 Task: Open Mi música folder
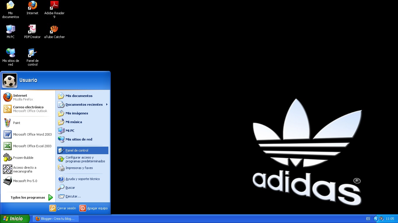tap(83, 122)
